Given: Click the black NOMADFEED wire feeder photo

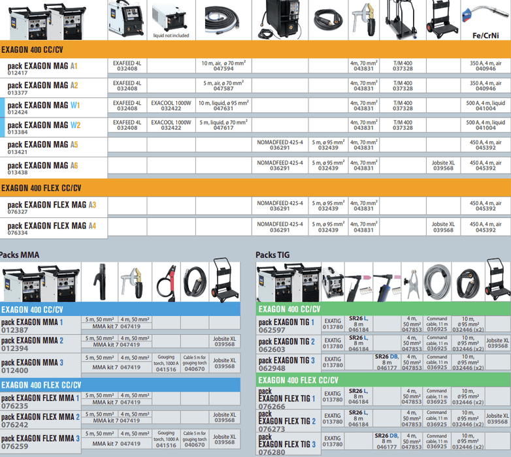Looking at the screenshot, I should [280, 20].
